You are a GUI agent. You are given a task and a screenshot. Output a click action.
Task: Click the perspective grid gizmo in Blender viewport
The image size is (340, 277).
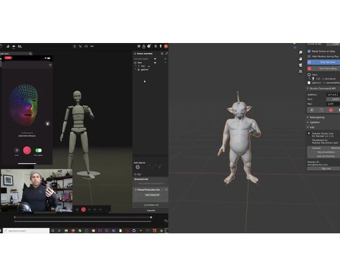point(301,71)
